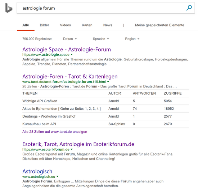This screenshot has width=198, height=190.
Task: Open the Astrologisch result link
Action: click(x=37, y=171)
